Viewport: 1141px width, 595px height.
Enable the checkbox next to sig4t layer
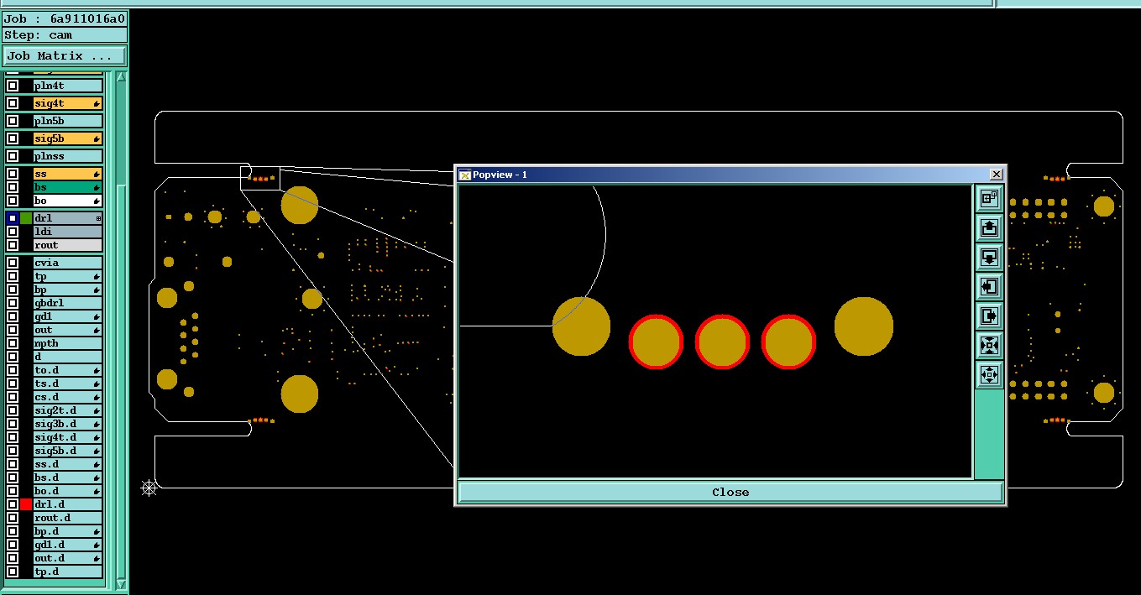click(13, 103)
